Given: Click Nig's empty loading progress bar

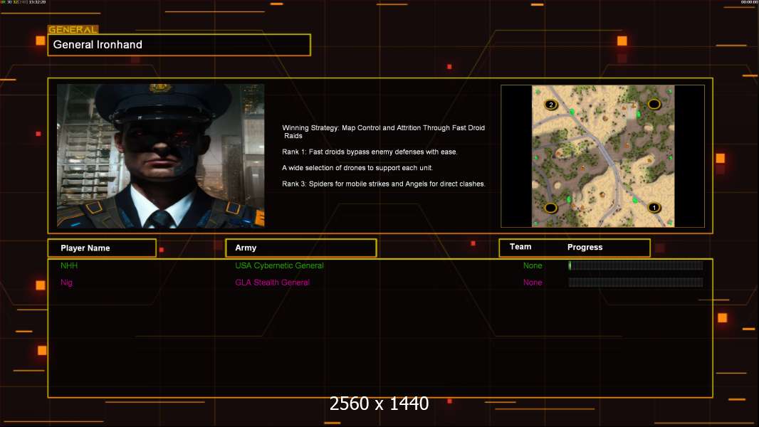Looking at the screenshot, I should [636, 283].
